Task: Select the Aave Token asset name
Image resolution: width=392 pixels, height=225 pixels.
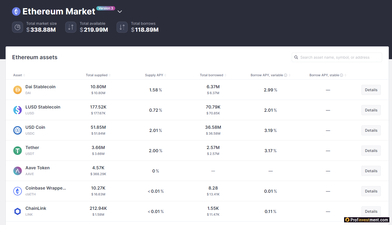Action: point(38,168)
